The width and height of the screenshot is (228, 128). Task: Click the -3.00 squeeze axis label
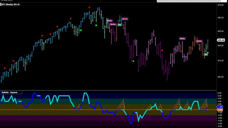coord(219,118)
